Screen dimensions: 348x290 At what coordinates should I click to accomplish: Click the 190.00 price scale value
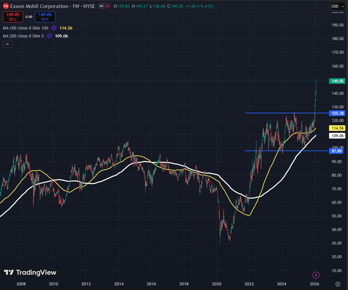[338, 25]
